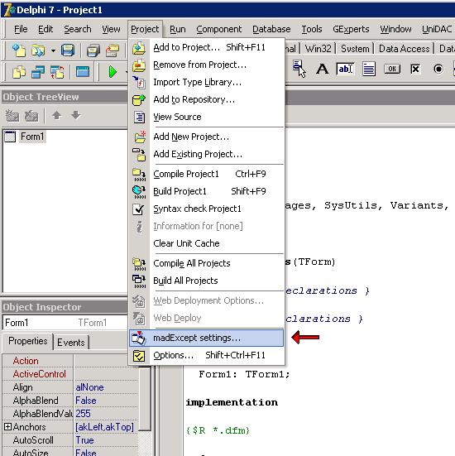This screenshot has height=456, width=455.
Task: Select the Edit component (ab| icon)
Action: [x=345, y=70]
